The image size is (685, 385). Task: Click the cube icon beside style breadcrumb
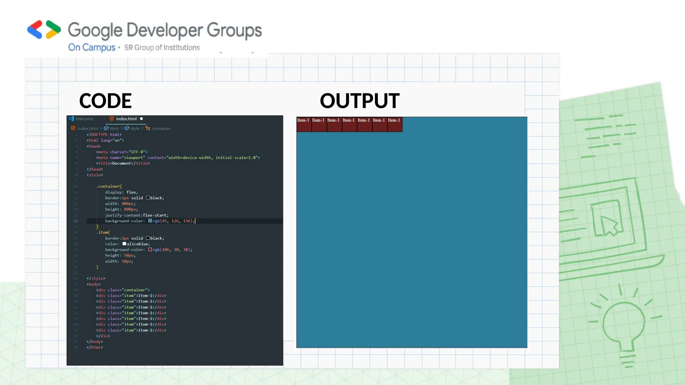click(127, 128)
